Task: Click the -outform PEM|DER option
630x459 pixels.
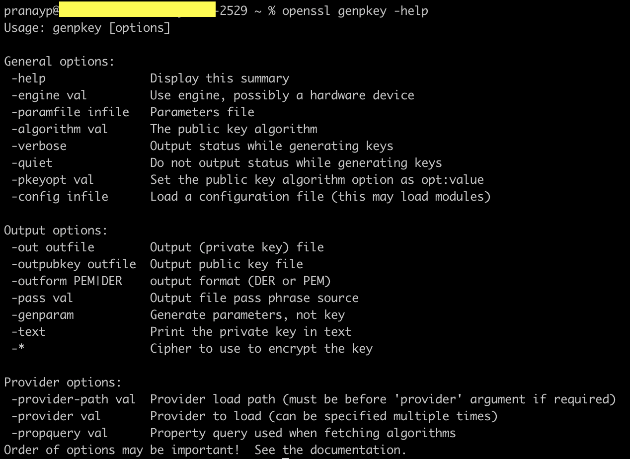Action: click(67, 281)
